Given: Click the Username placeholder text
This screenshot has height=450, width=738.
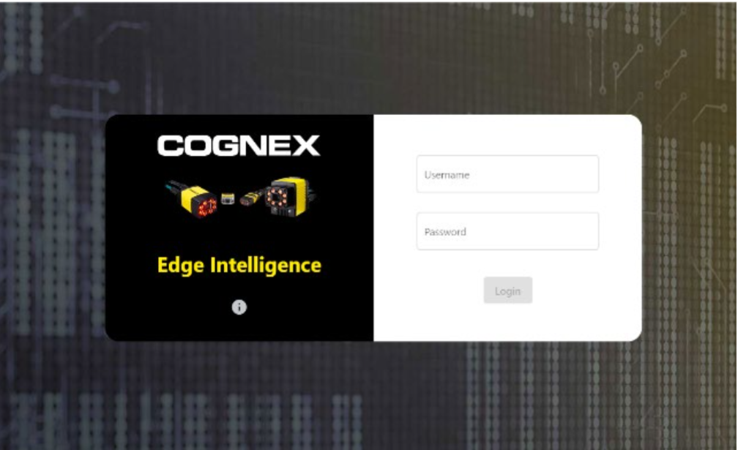Looking at the screenshot, I should pyautogui.click(x=447, y=175).
